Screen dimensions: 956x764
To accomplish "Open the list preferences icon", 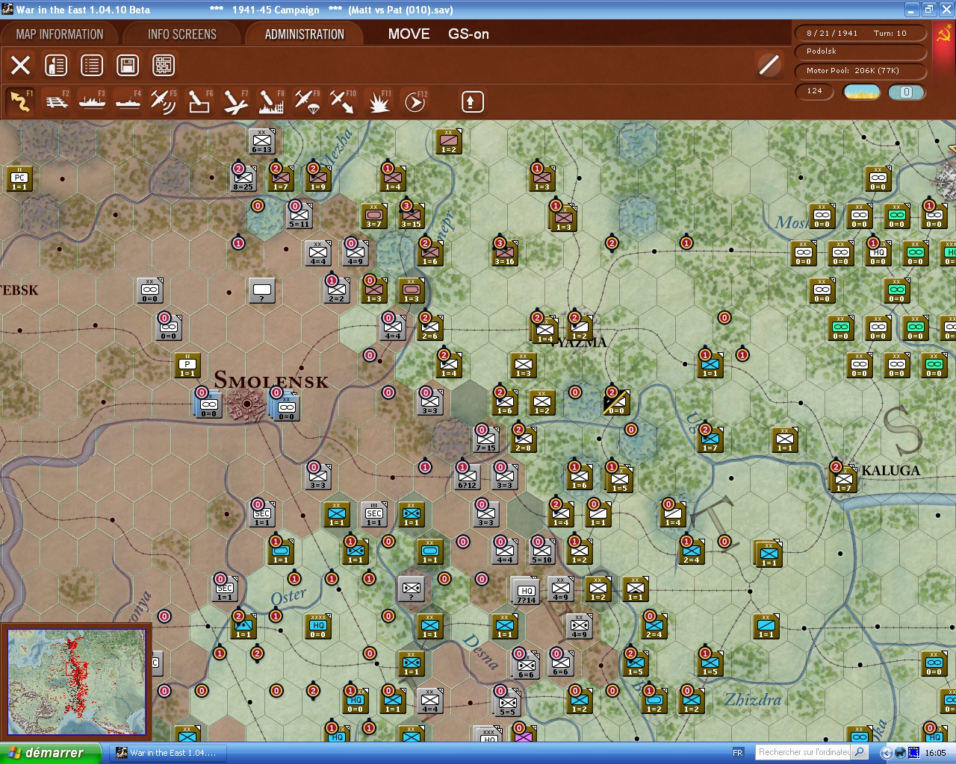I will tap(92, 66).
